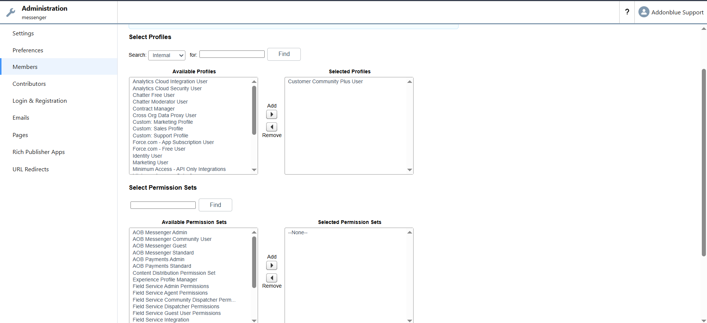Image resolution: width=707 pixels, height=323 pixels.
Task: Click the Available Permission Sets scrollbar thumb
Action: pyautogui.click(x=254, y=262)
